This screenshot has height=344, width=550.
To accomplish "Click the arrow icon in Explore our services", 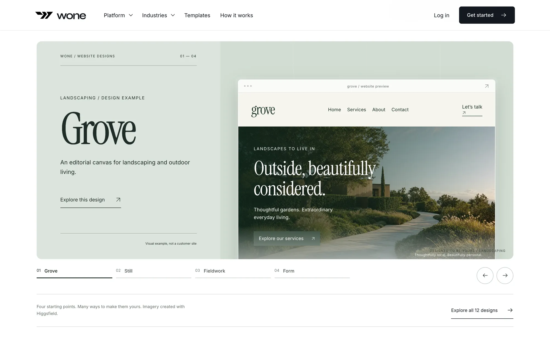I will (313, 239).
